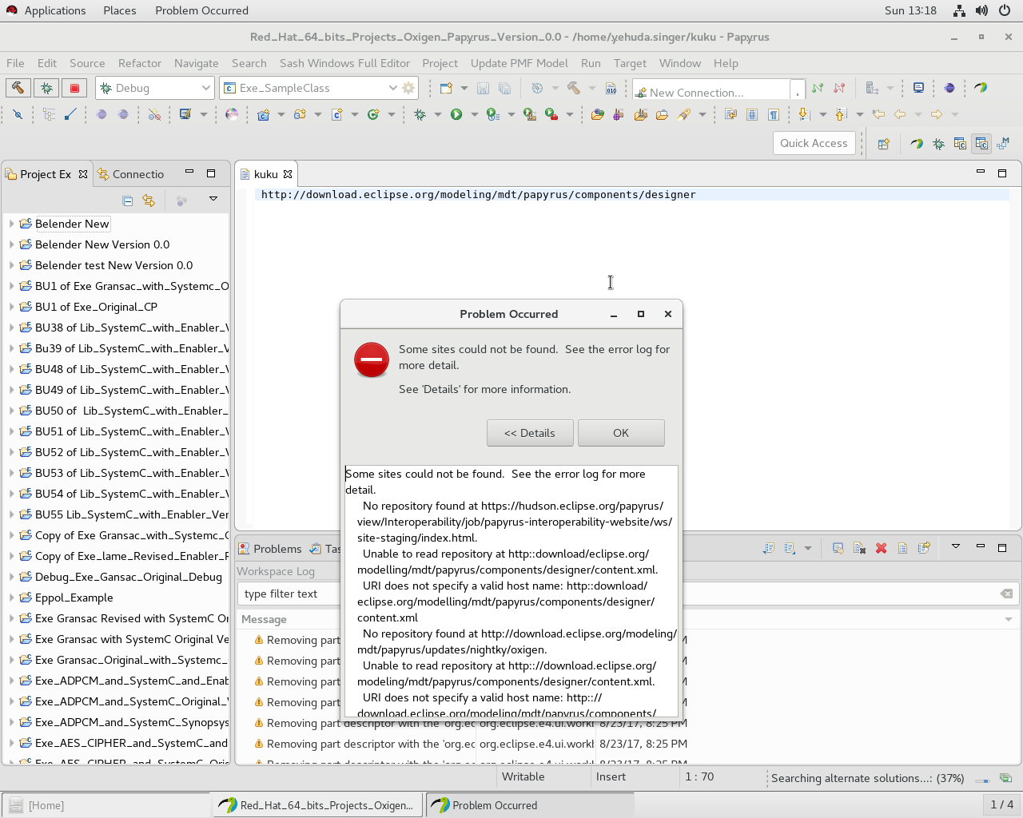Click progress bar indicator in status bar

983,779
